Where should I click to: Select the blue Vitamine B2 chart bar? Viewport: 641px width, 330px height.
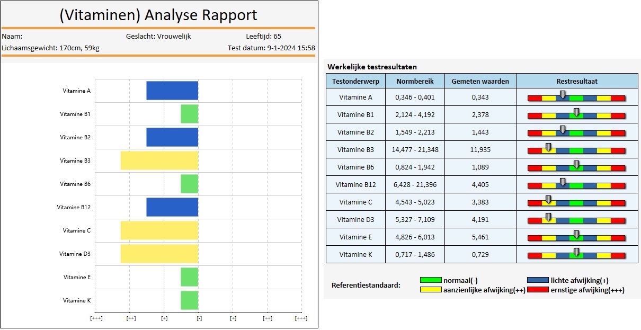click(172, 137)
